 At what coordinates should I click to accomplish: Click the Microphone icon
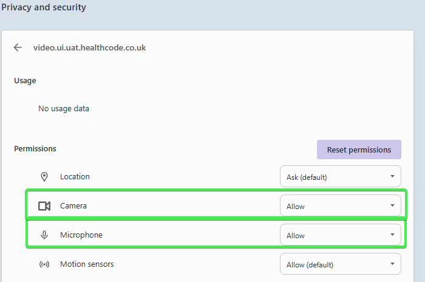pyautogui.click(x=44, y=235)
